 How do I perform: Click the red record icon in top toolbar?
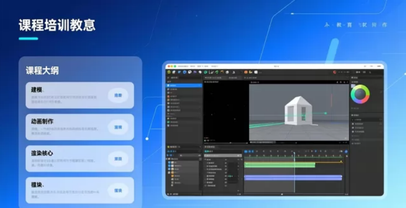click(334, 72)
